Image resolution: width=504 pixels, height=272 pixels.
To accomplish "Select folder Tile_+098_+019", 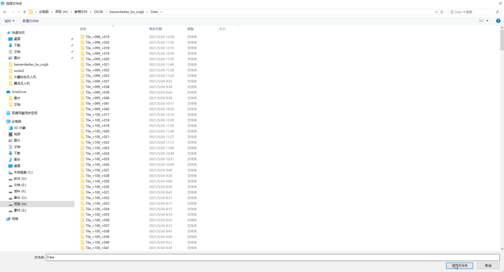I will click(97, 37).
